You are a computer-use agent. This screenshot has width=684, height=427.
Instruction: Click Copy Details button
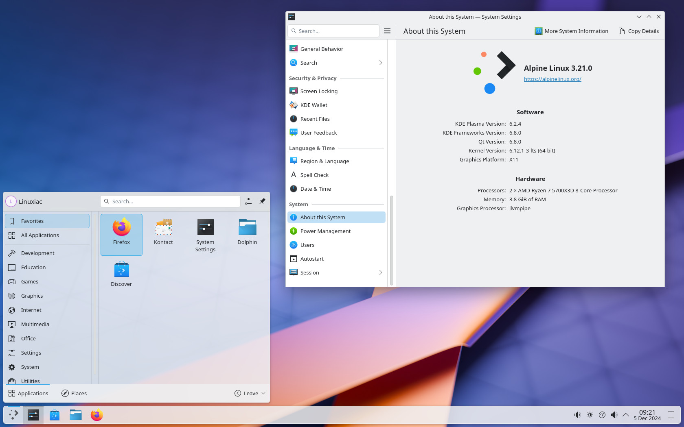[x=638, y=31]
